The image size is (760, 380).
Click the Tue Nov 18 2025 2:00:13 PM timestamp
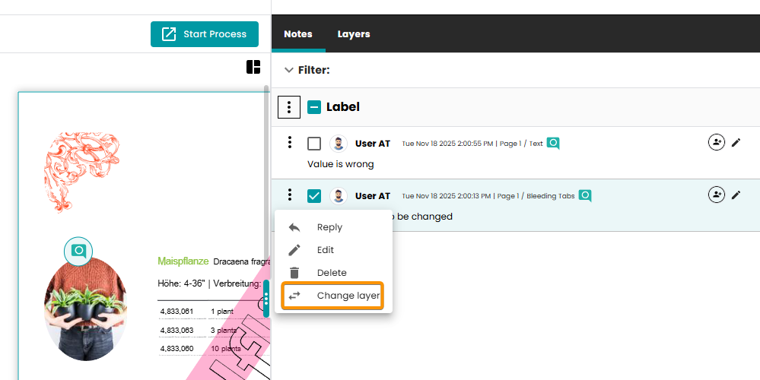(447, 196)
